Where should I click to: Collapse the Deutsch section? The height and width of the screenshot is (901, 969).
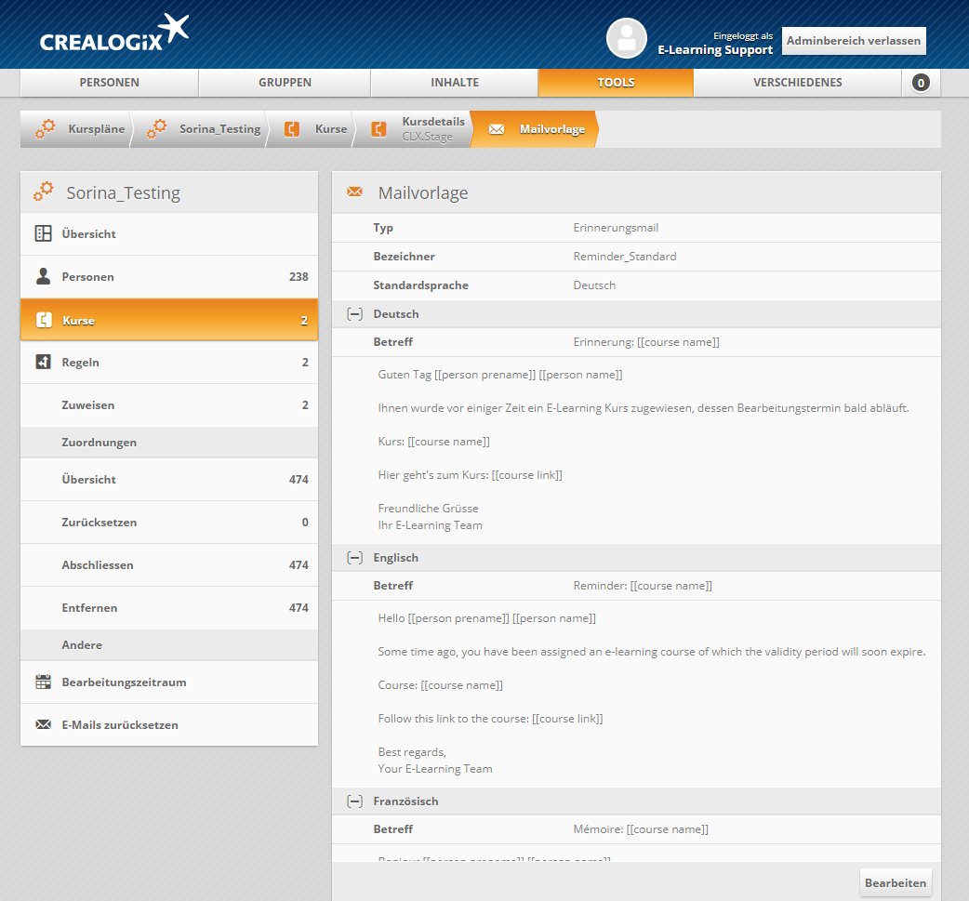click(354, 314)
